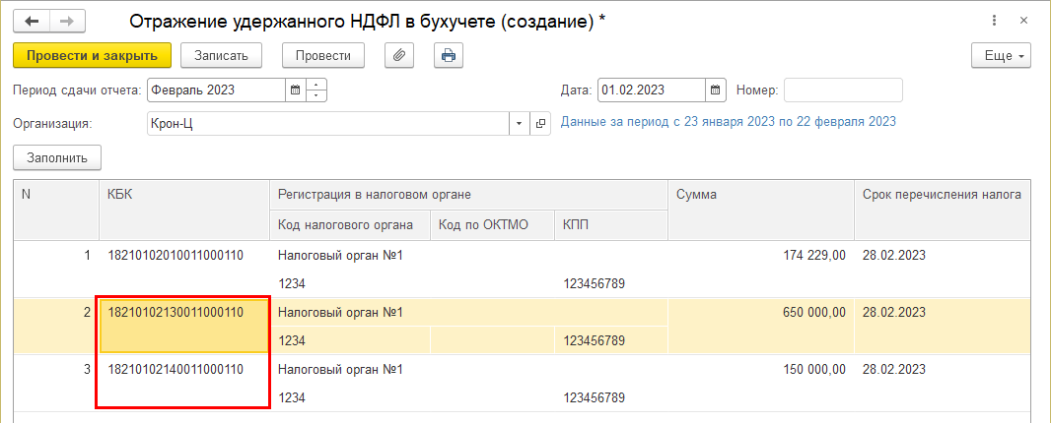Click the period stepper arrows
The width and height of the screenshot is (1051, 423).
315,91
